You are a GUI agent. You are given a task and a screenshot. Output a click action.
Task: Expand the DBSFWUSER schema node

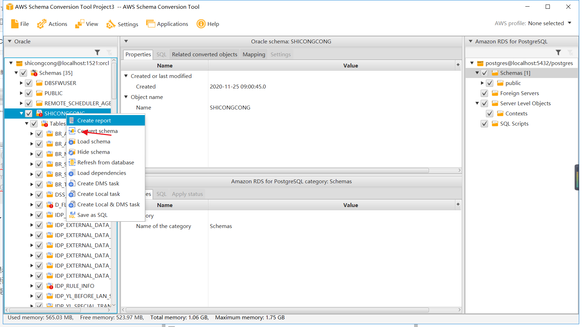21,83
